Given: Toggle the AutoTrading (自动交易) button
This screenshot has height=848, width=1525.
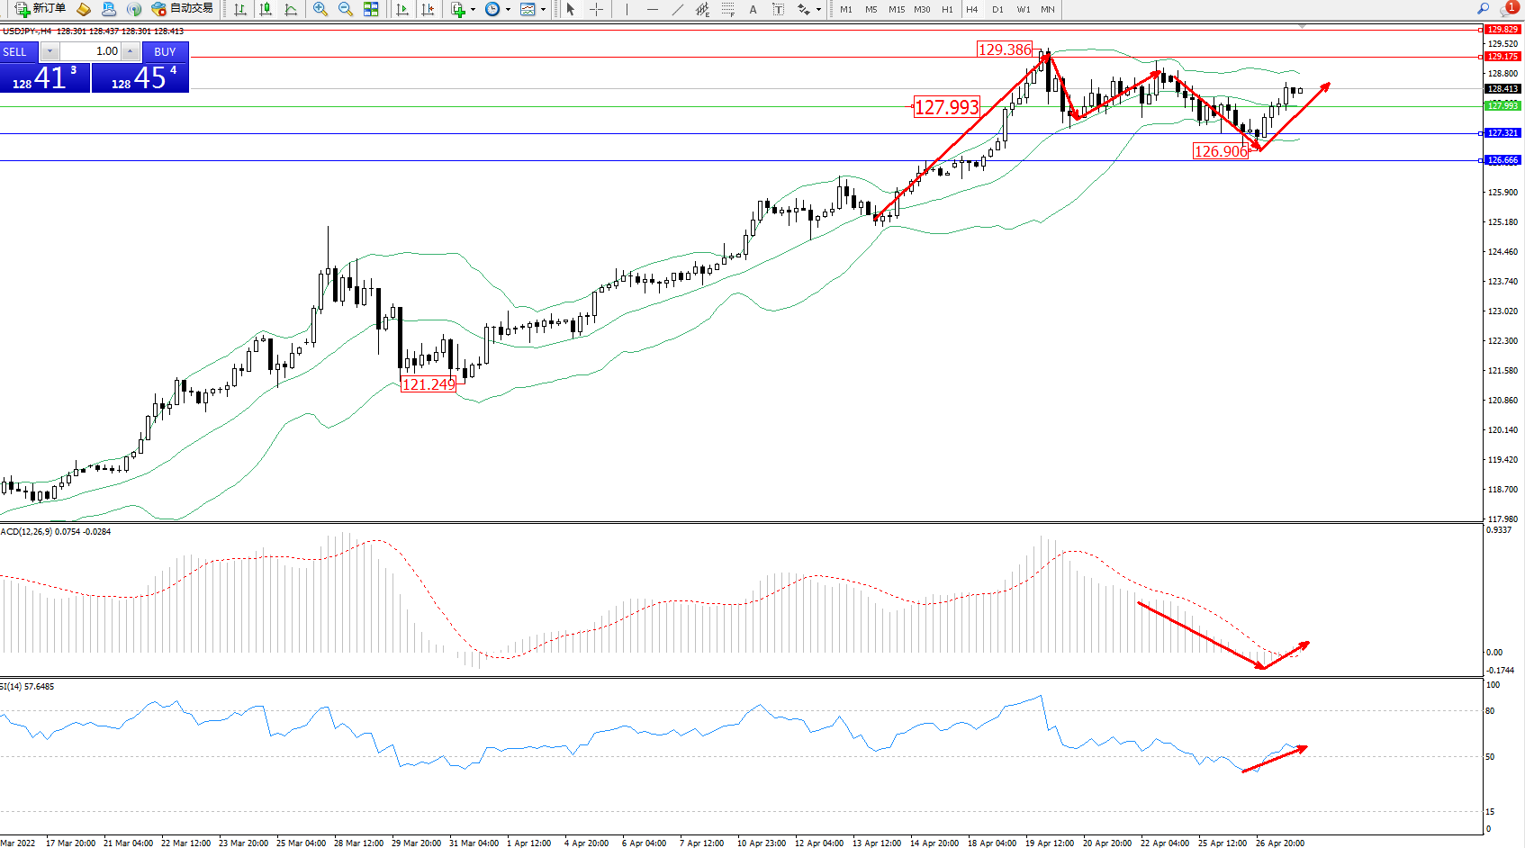Looking at the screenshot, I should point(183,9).
